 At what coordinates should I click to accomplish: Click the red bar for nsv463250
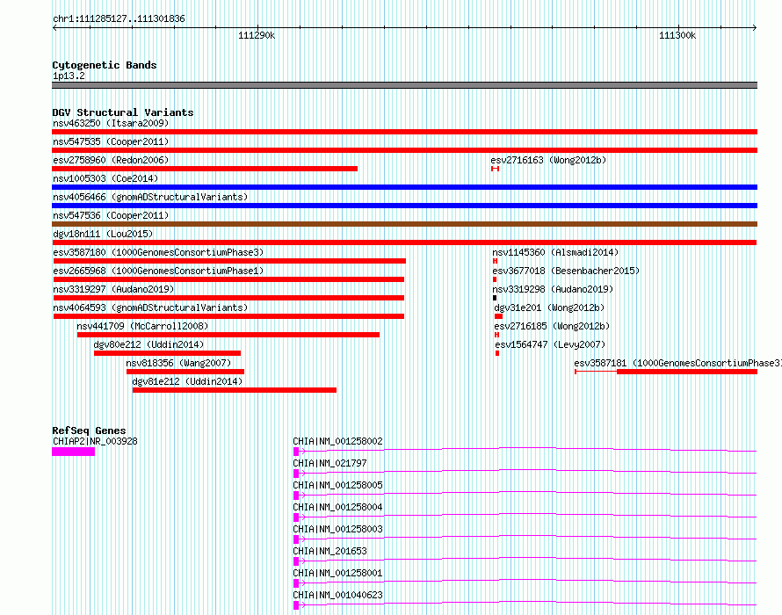click(x=404, y=132)
